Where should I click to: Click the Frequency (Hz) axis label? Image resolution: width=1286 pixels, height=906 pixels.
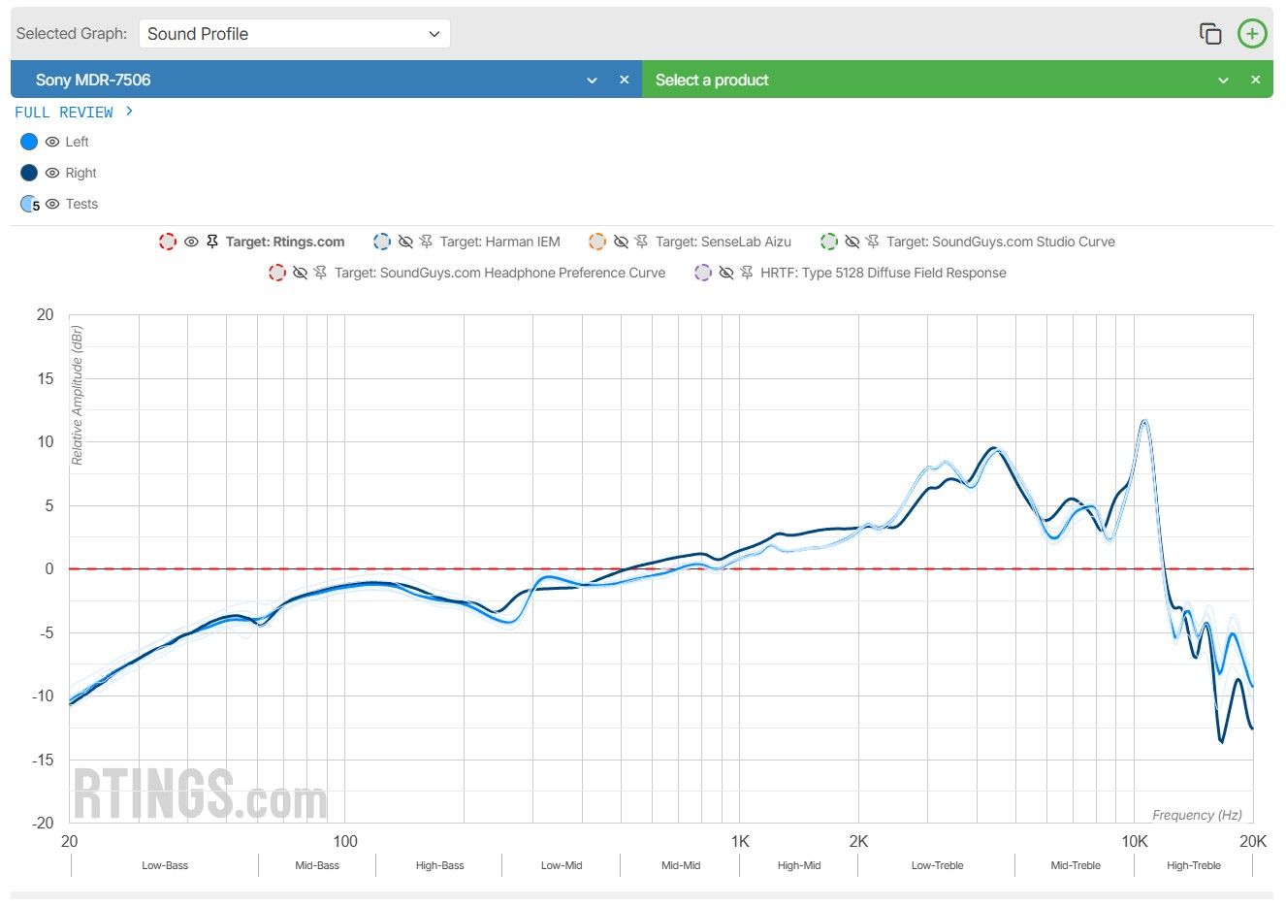tap(1197, 815)
